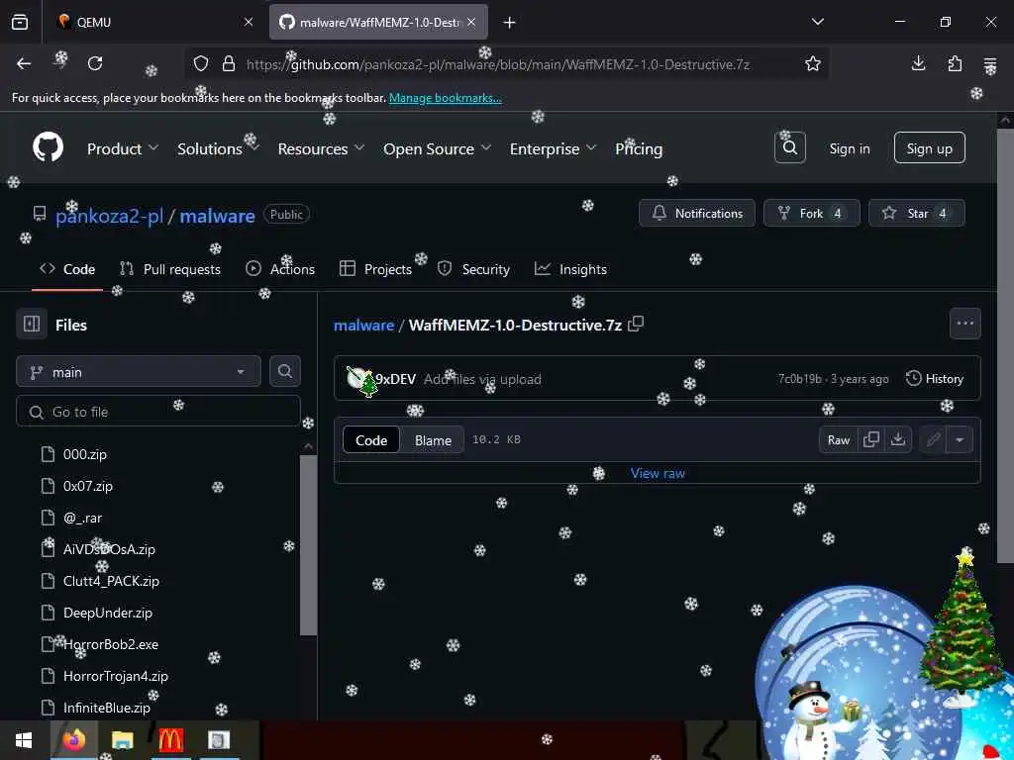Image resolution: width=1014 pixels, height=760 pixels.
Task: Switch to the Code repository tab
Action: (67, 269)
